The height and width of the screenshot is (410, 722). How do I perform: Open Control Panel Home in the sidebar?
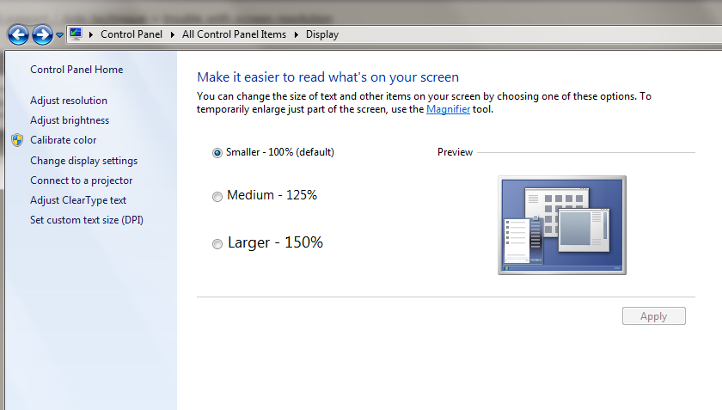pyautogui.click(x=76, y=70)
